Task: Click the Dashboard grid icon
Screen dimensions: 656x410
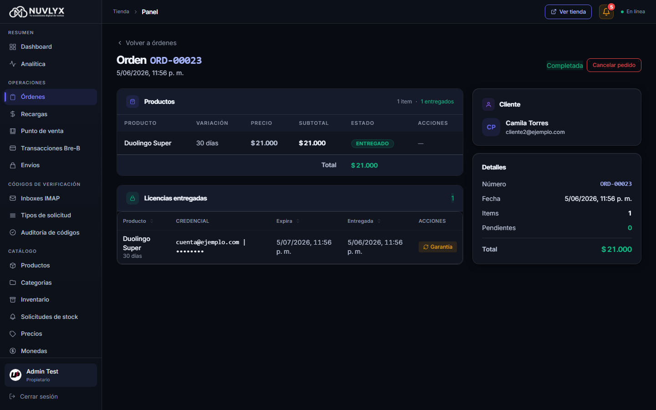Action: point(13,47)
